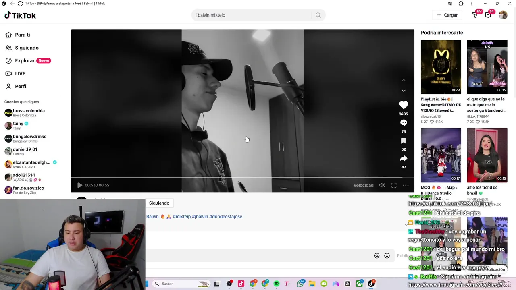Open the comments bubble icon

click(404, 122)
